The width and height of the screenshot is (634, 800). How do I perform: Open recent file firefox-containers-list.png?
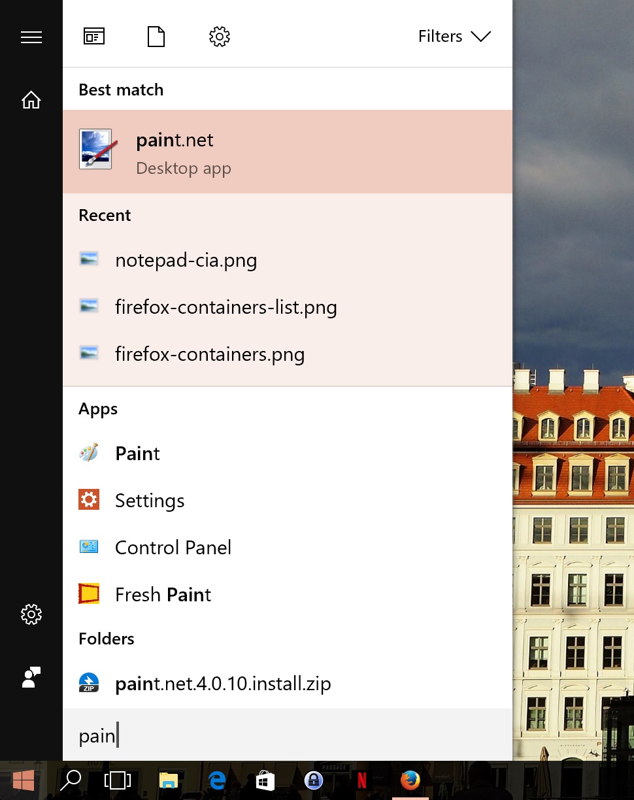[288, 307]
